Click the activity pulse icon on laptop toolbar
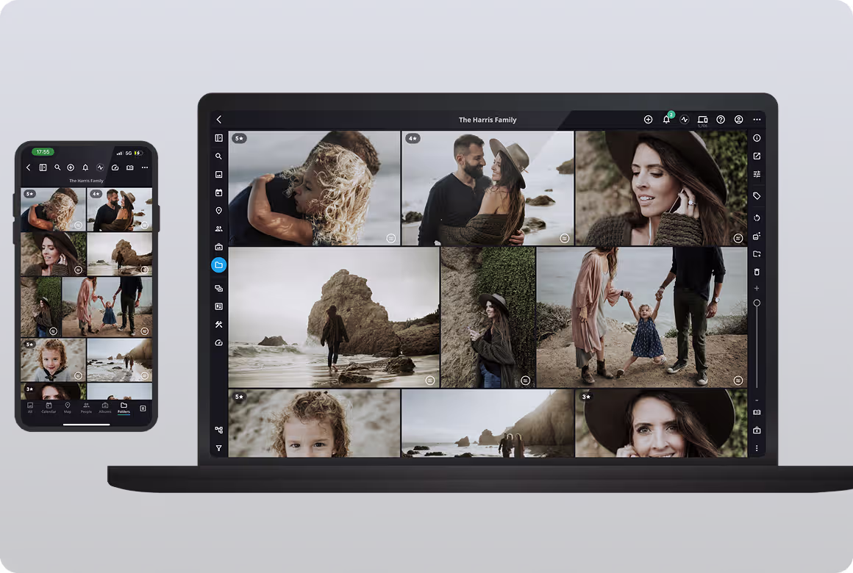 click(x=685, y=120)
